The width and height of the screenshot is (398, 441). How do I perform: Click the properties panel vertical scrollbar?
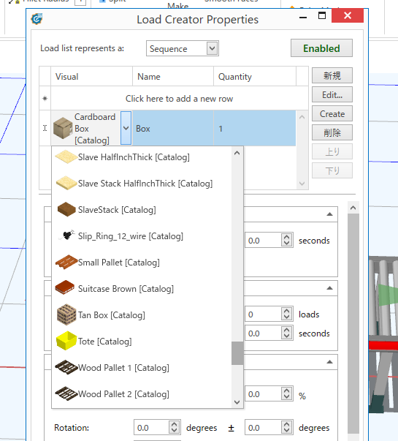353,323
